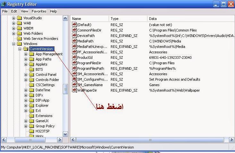Sort values by the Name column header
The width and height of the screenshot is (235, 153).
point(90,19)
